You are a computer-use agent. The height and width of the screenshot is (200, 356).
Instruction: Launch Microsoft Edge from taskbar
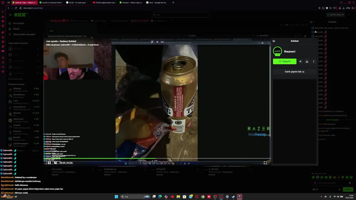tap(160, 197)
